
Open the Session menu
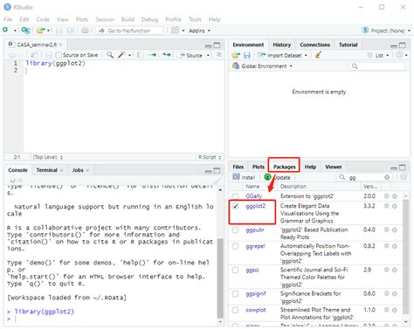[x=105, y=19]
